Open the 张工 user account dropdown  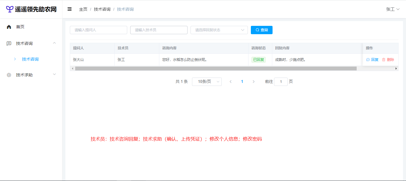[x=393, y=9]
